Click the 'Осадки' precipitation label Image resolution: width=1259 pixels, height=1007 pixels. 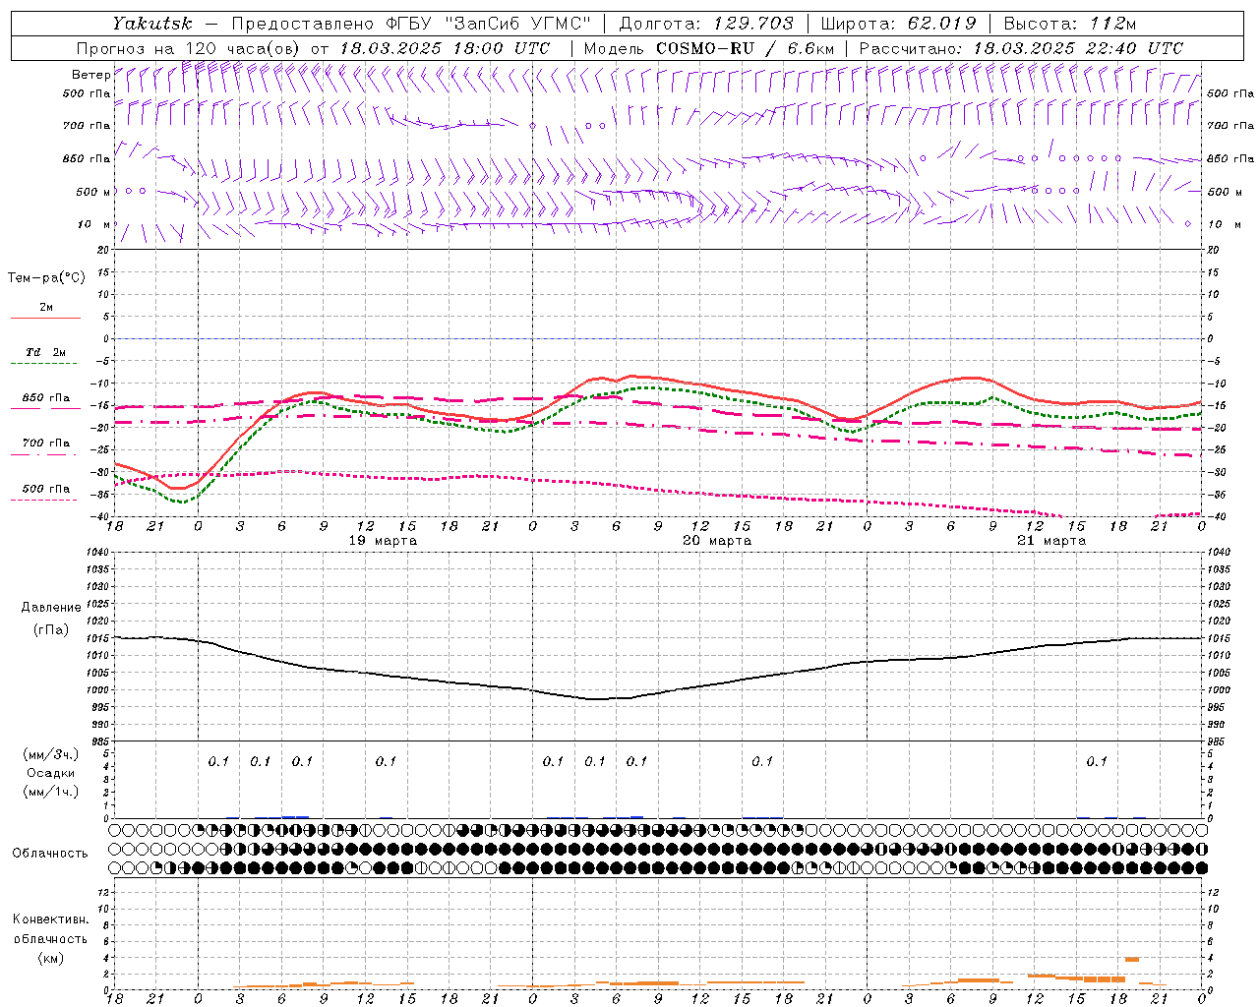(51, 774)
